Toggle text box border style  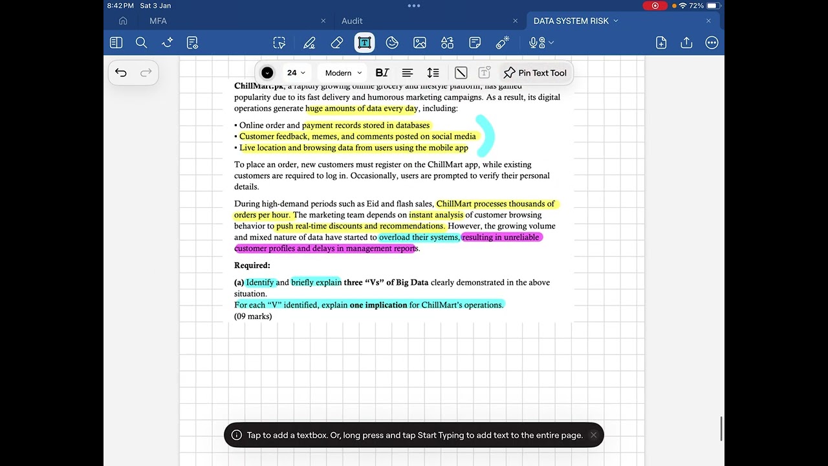[x=461, y=73]
